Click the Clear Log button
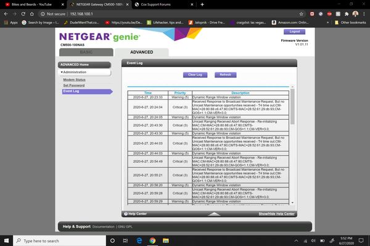Image resolution: width=370 pixels, height=246 pixels. coord(195,74)
